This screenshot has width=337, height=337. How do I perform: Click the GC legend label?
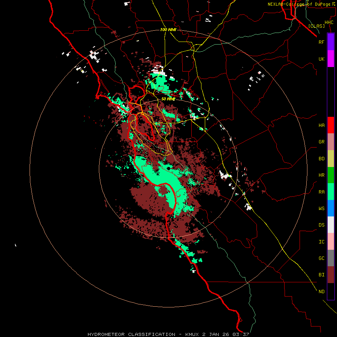[x=321, y=258]
